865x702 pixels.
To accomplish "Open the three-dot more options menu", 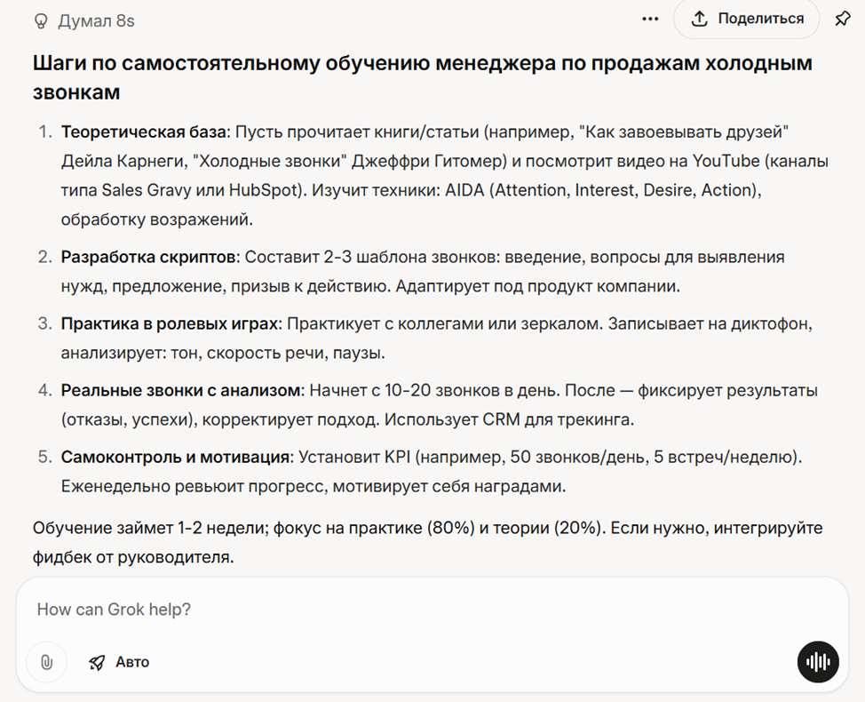I will click(650, 19).
